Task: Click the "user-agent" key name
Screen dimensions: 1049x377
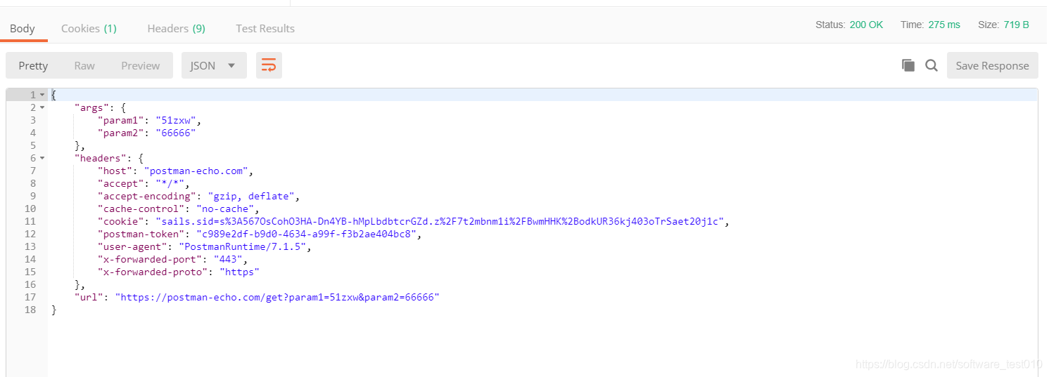Action: 132,246
